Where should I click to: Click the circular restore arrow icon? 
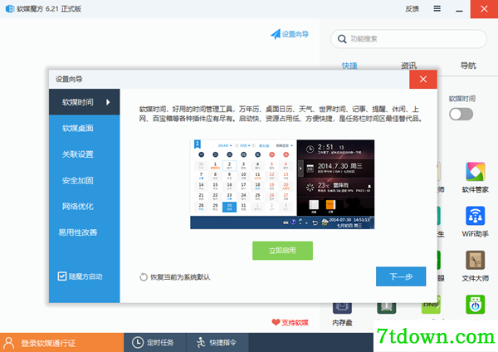click(x=144, y=277)
